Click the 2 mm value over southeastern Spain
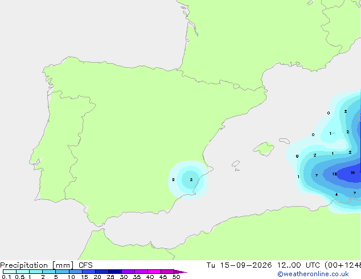Viewport: 361px width, 279px height. [x=191, y=179]
